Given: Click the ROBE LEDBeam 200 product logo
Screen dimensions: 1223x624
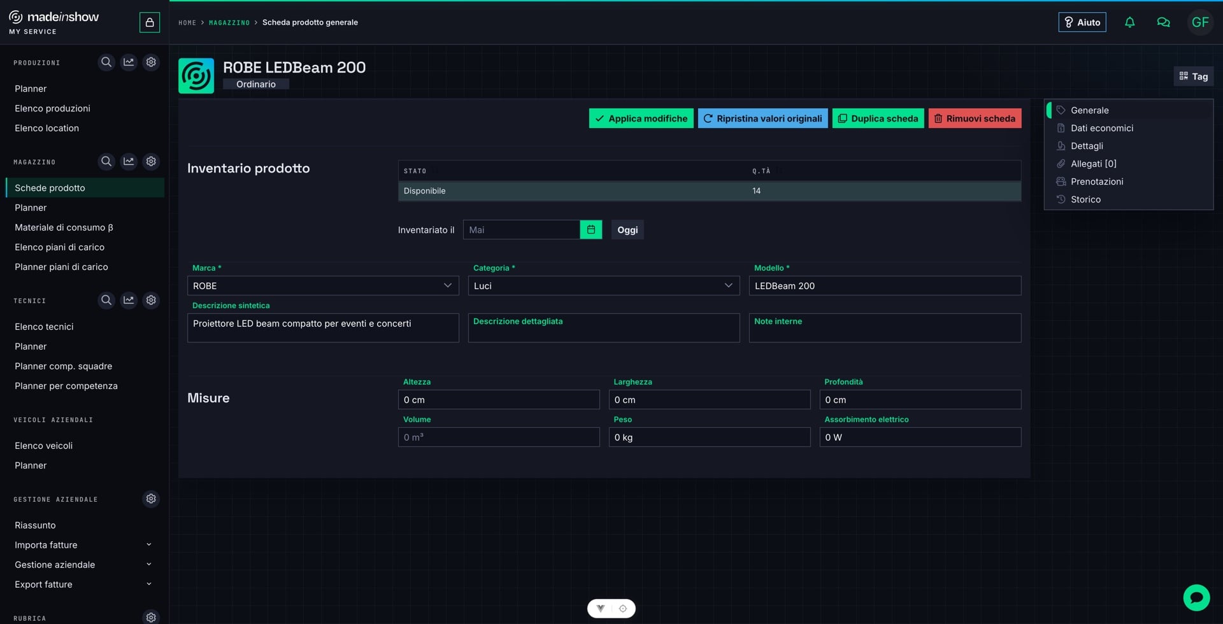Looking at the screenshot, I should click(196, 76).
